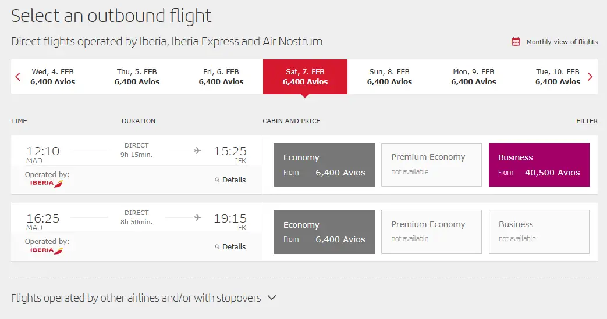This screenshot has width=607, height=319.
Task: Pick Economy fare on the 16:25 flight
Action: coord(324,232)
